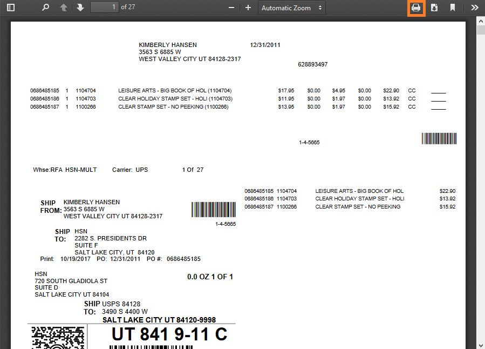Screen dimensions: 485x349
Task: Click scrollbar down arrow
Action: tap(481, 345)
